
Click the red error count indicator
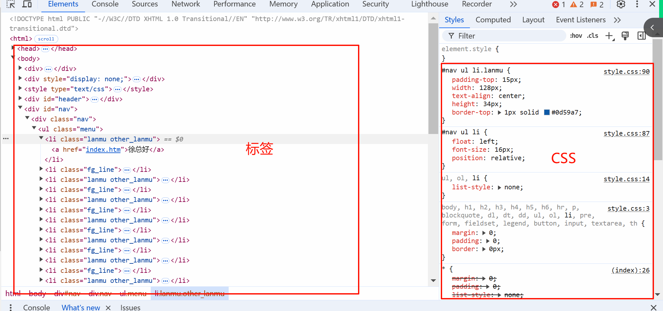[x=559, y=5]
